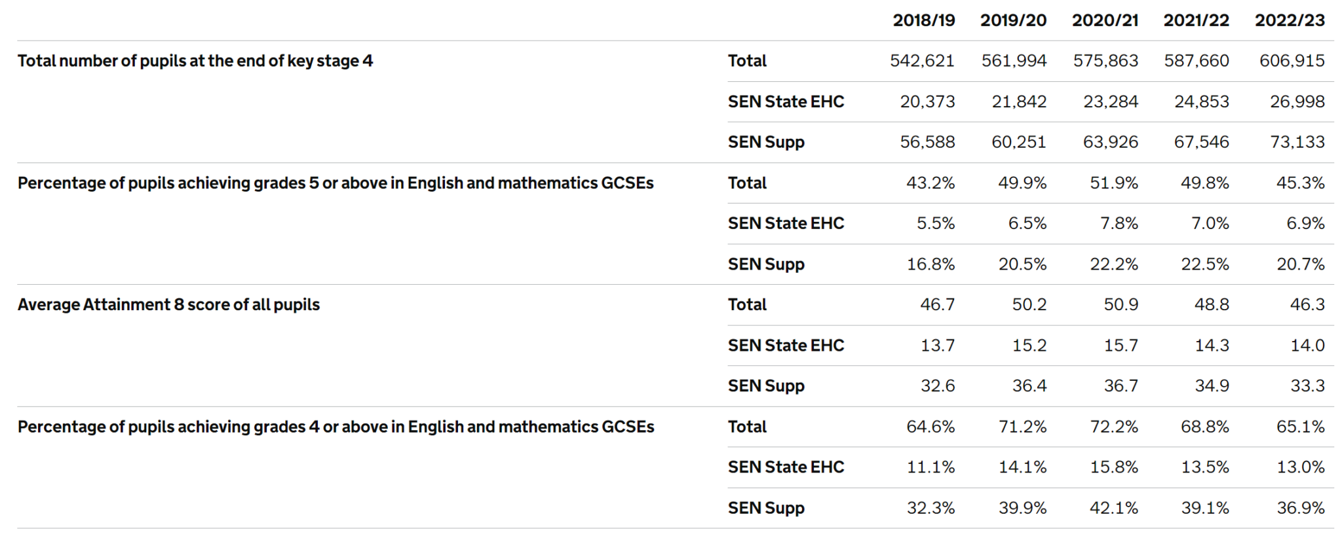
Task: Select SEN State EHC grade 5 value 5.5%
Action: click(x=935, y=224)
